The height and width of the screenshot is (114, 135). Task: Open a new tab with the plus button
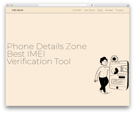[x=128, y=6]
